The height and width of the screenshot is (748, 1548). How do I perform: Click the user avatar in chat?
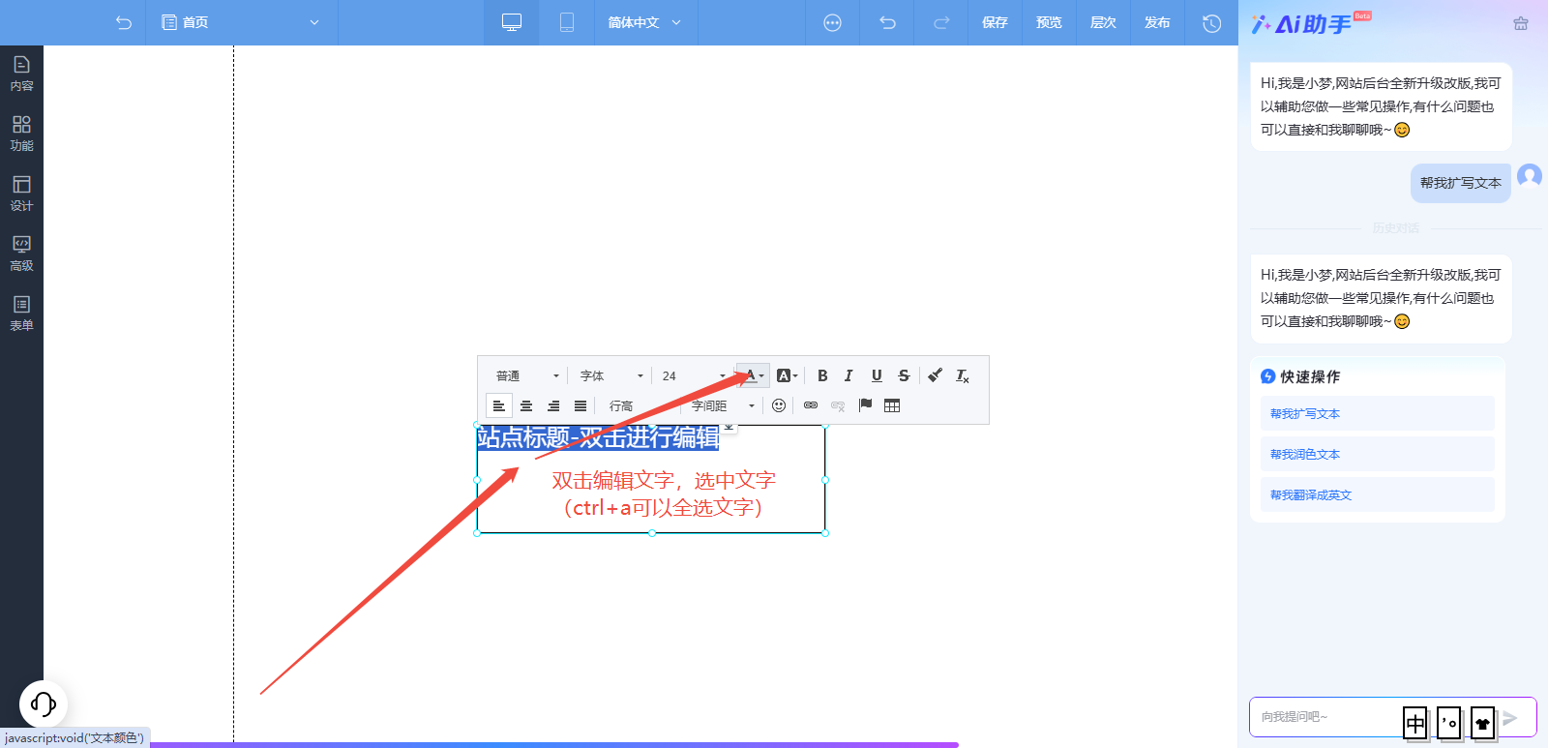pos(1530,176)
